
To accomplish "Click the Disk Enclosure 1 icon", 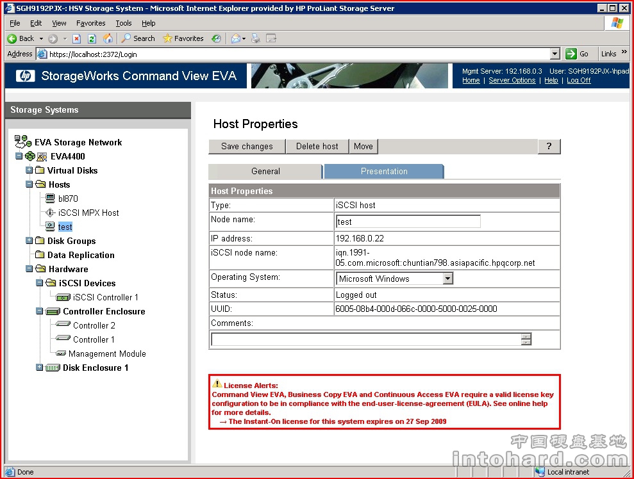I will [x=53, y=368].
